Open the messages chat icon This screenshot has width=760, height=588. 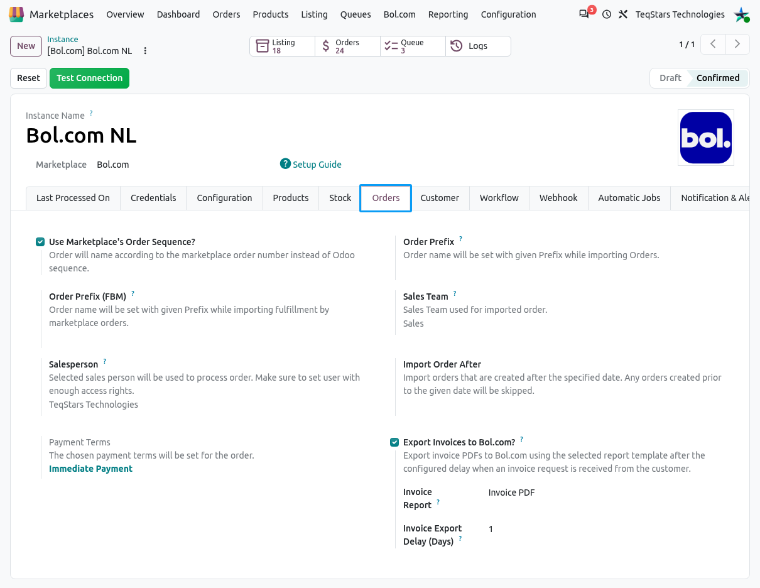584,14
